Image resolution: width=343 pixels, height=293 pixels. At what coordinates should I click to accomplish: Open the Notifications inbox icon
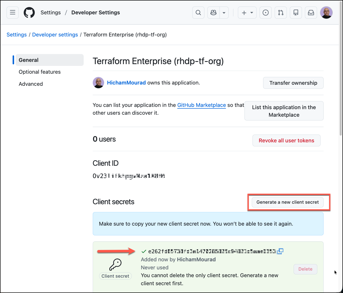point(311,13)
